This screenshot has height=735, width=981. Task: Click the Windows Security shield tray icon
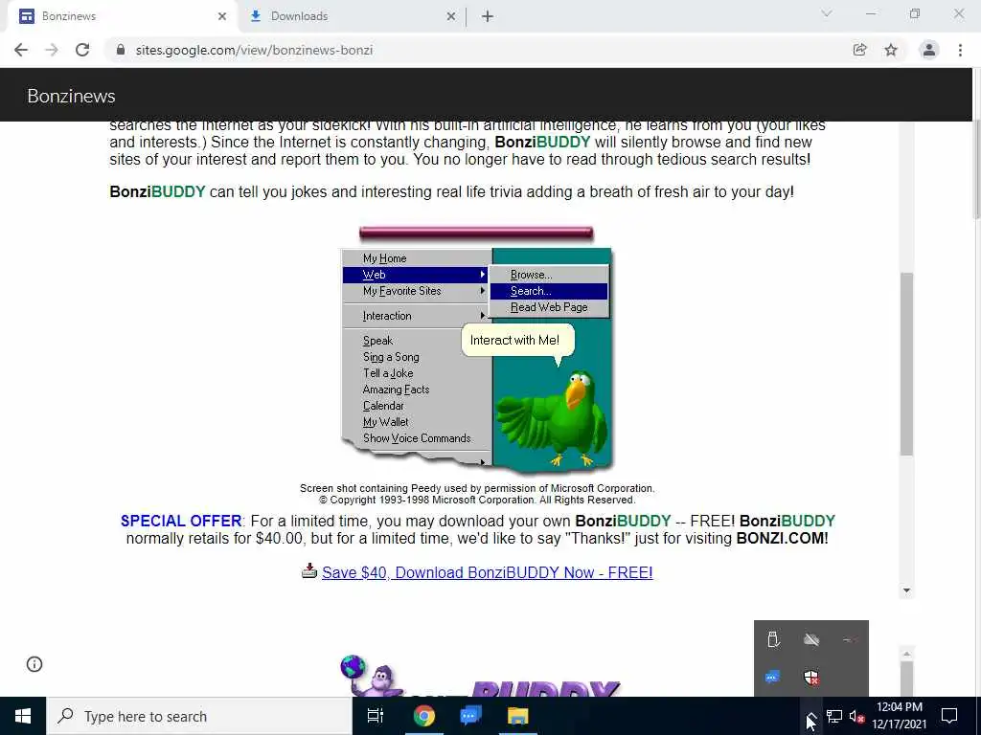click(x=811, y=678)
